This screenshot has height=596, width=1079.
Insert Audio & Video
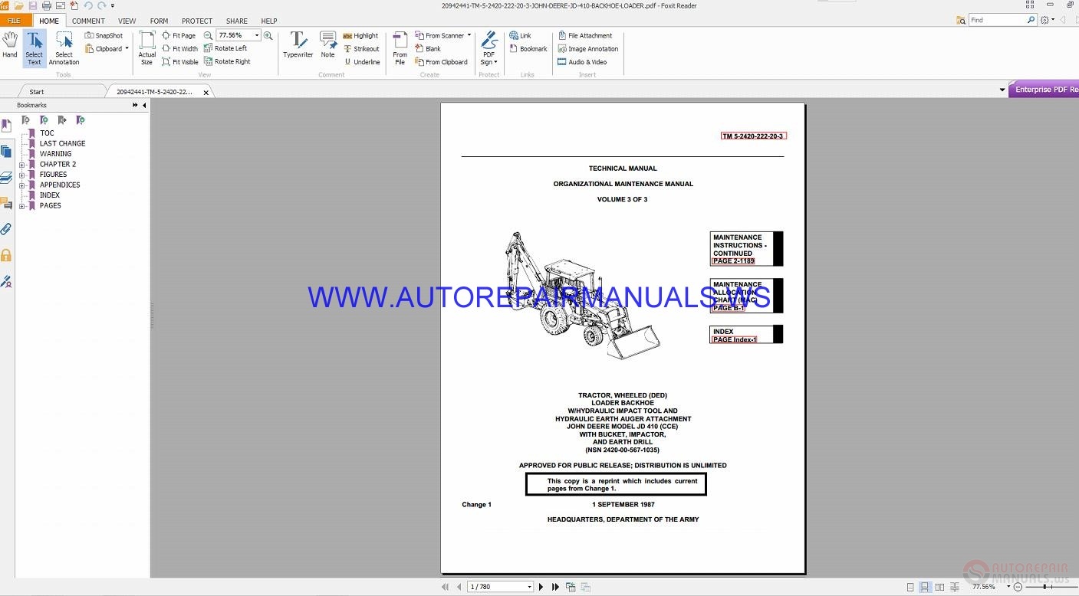click(x=582, y=62)
